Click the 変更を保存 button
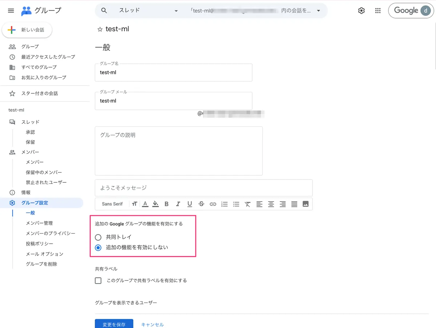The width and height of the screenshot is (436, 328). click(114, 324)
